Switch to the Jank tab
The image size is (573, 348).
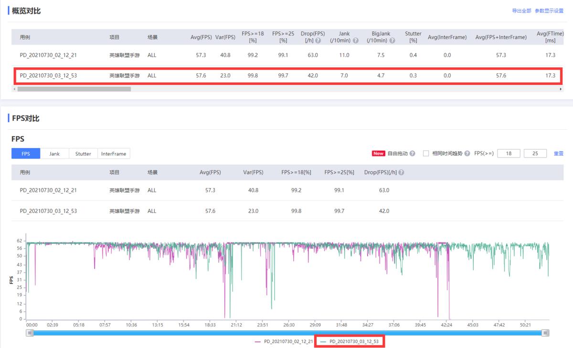click(54, 154)
